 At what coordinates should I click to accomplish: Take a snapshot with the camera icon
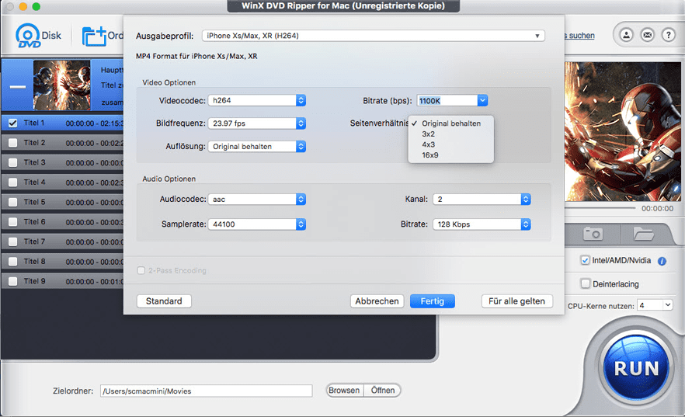[x=593, y=233]
